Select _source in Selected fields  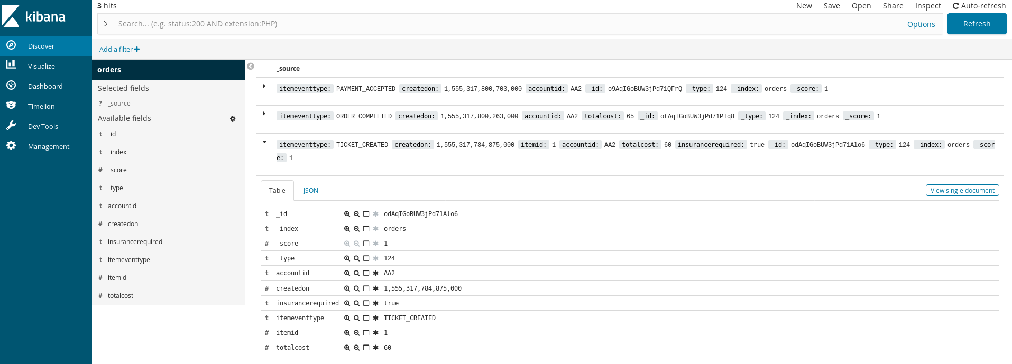(119, 104)
